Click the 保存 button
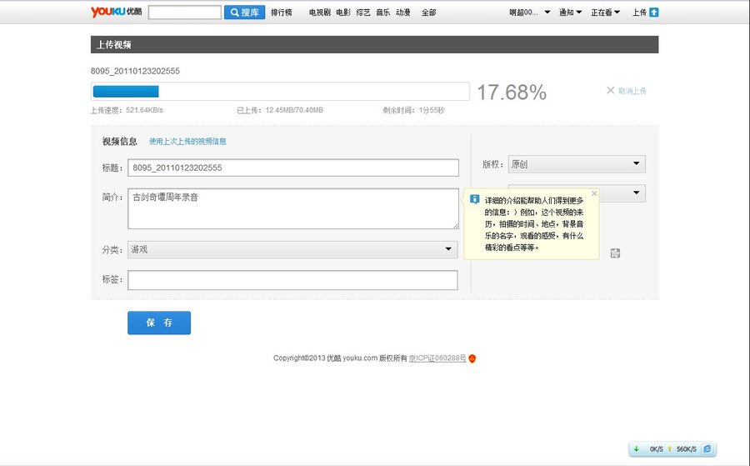 click(159, 323)
